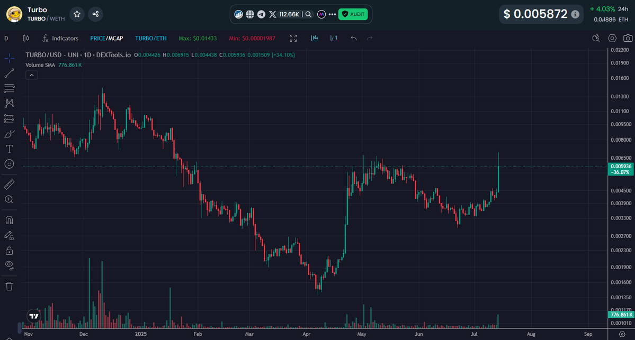Add Turbo to favorites with star
This screenshot has width=635, height=340.
coord(77,14)
